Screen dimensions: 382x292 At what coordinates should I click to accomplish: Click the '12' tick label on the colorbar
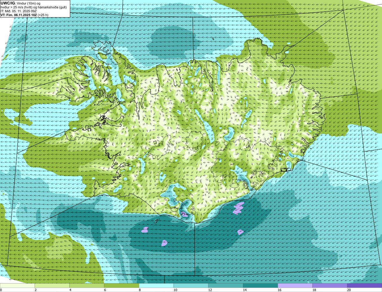point(210,290)
